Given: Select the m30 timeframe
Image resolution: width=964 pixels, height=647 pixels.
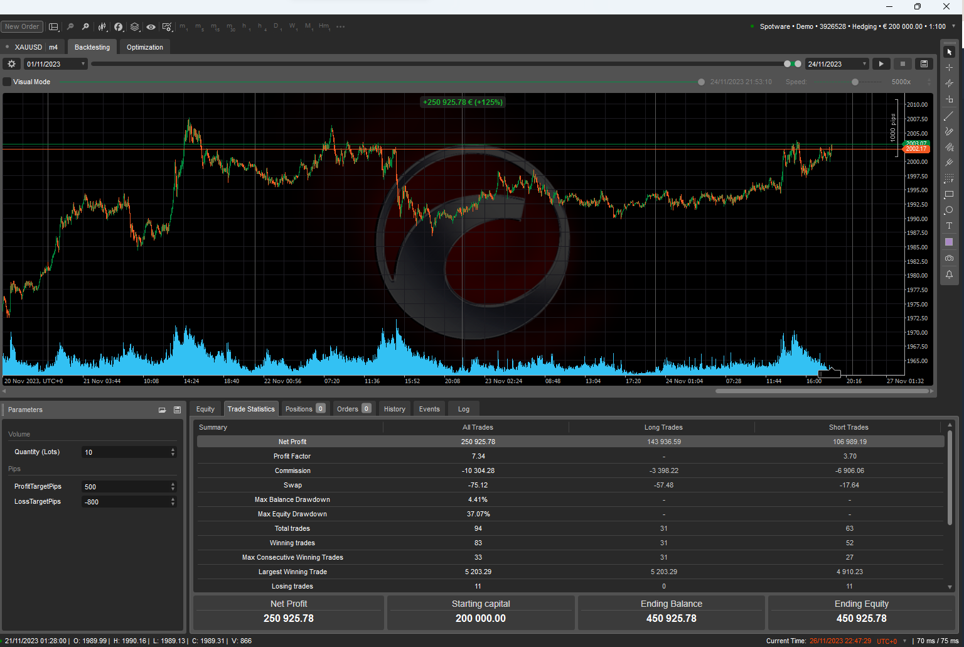Looking at the screenshot, I should 231,27.
